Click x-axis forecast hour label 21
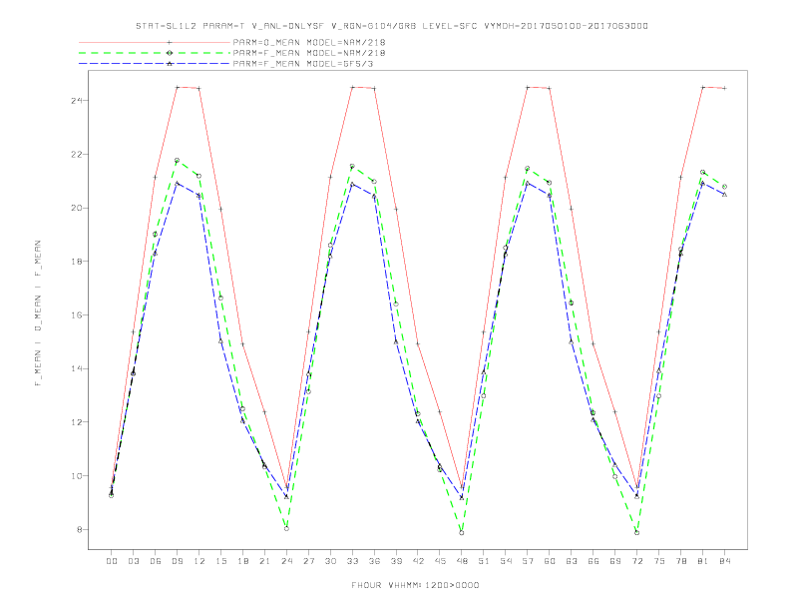 coord(264,561)
